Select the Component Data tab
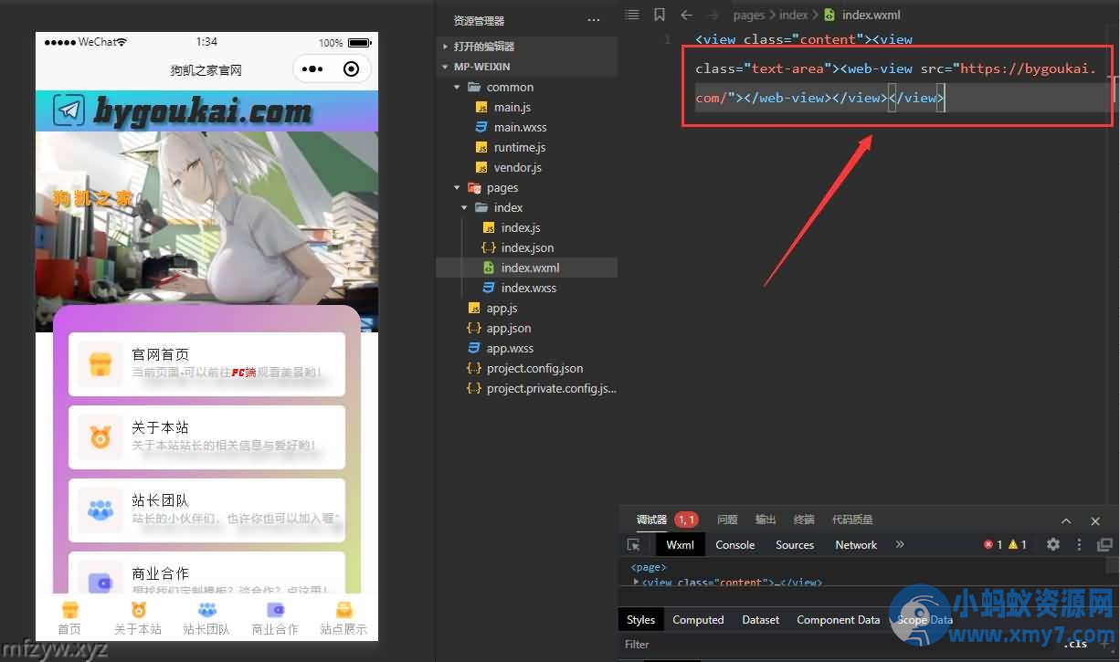Image resolution: width=1120 pixels, height=662 pixels. click(838, 619)
